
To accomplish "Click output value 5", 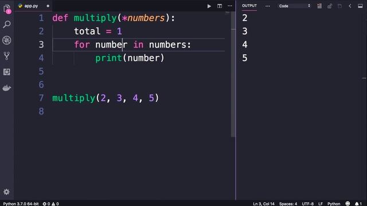I will (245, 58).
